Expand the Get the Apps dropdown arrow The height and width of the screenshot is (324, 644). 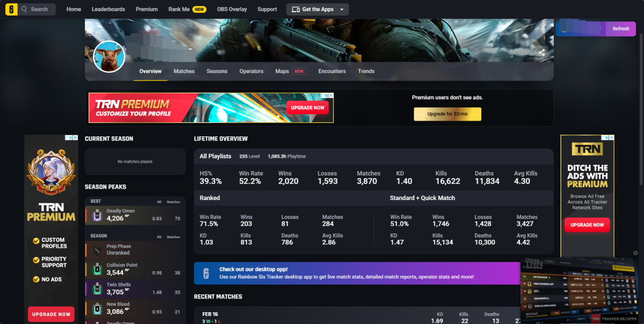(342, 10)
